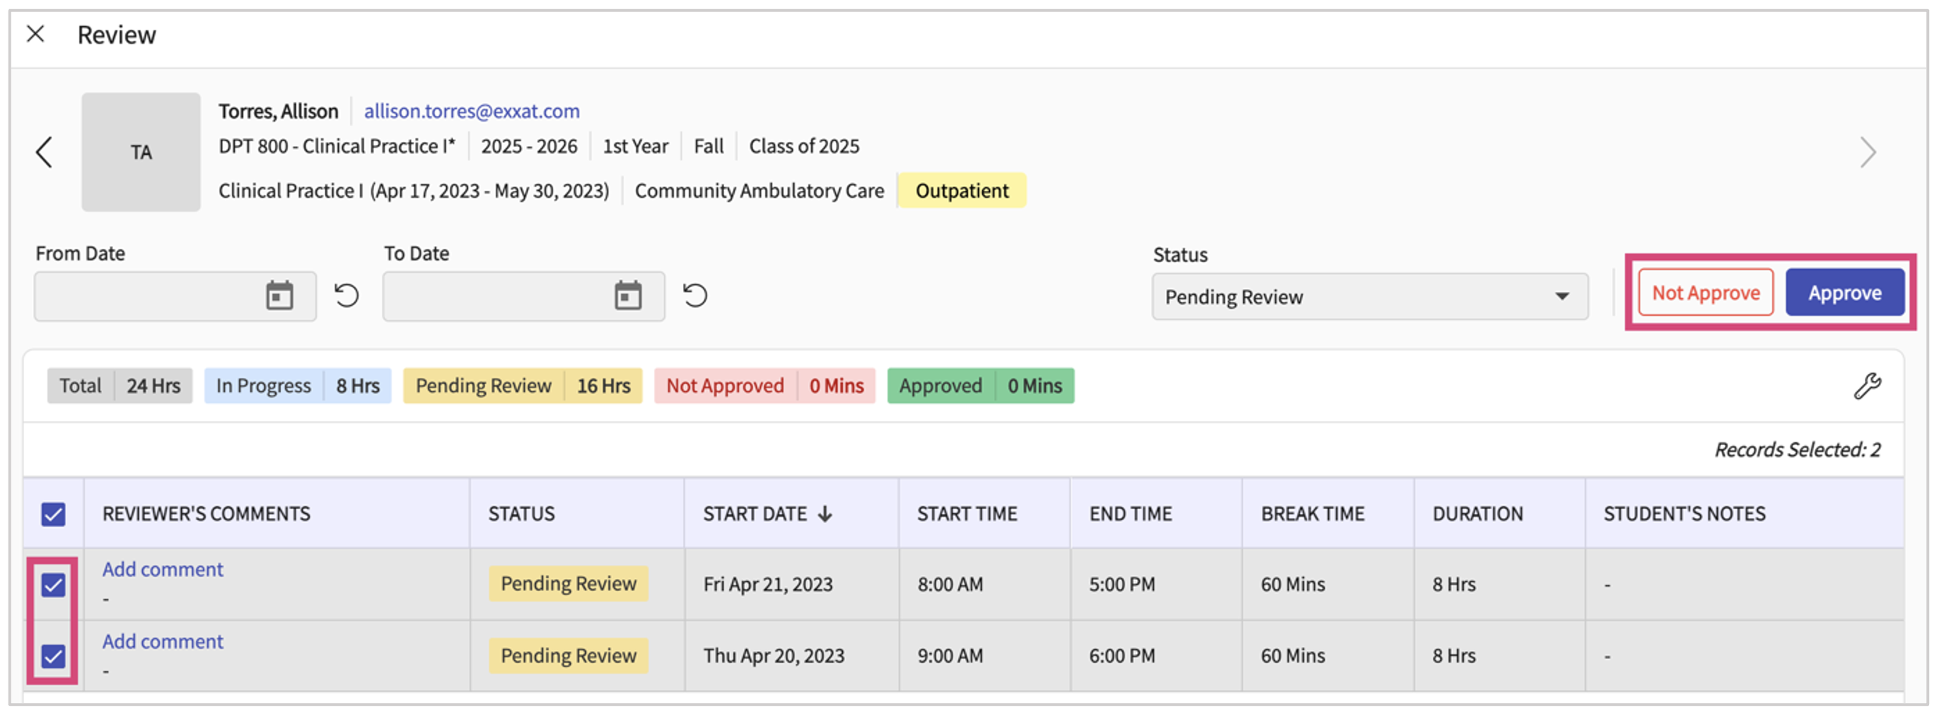Reset the To Date field

click(694, 295)
